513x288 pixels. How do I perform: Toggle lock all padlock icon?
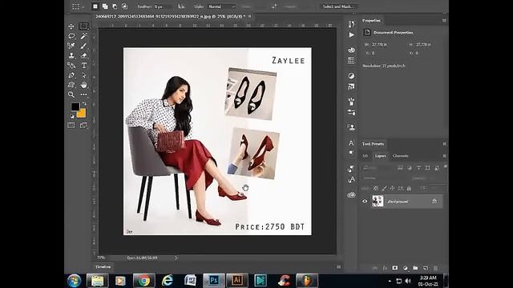[x=409, y=188]
